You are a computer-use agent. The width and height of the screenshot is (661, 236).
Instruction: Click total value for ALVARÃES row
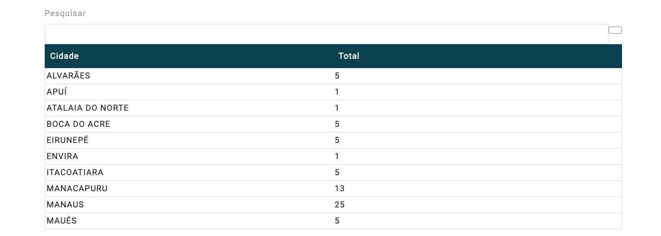point(337,76)
